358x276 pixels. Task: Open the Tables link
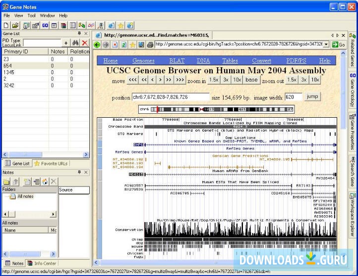point(230,60)
